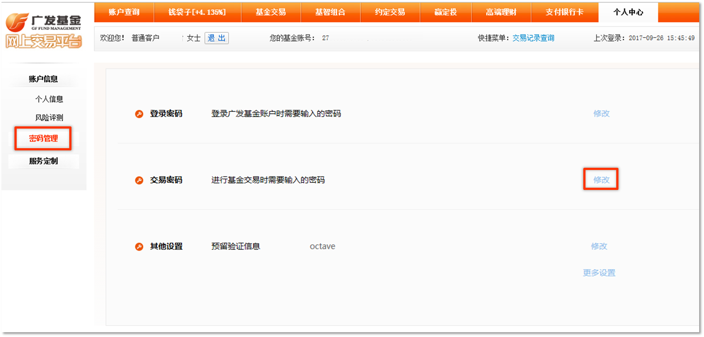Switch to the 支付银行卡 tab
The width and height of the screenshot is (704, 337).
[564, 12]
